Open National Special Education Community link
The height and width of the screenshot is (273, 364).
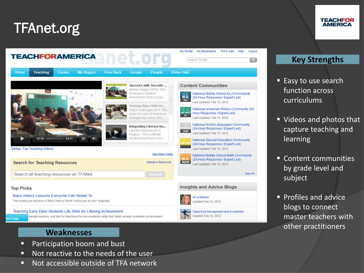(x=221, y=142)
